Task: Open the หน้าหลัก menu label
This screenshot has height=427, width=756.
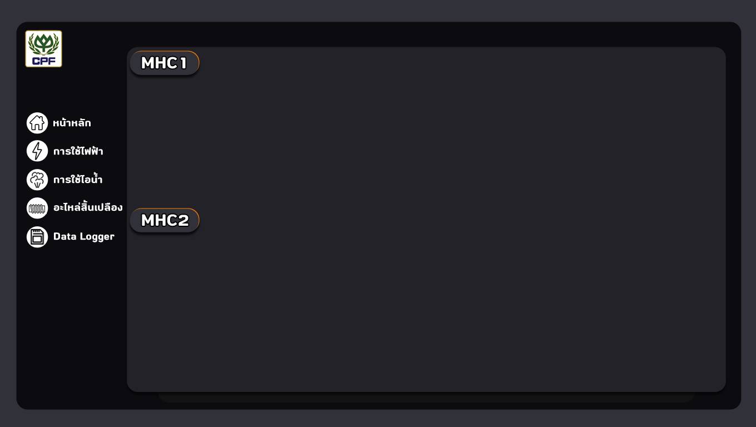Action: coord(72,123)
